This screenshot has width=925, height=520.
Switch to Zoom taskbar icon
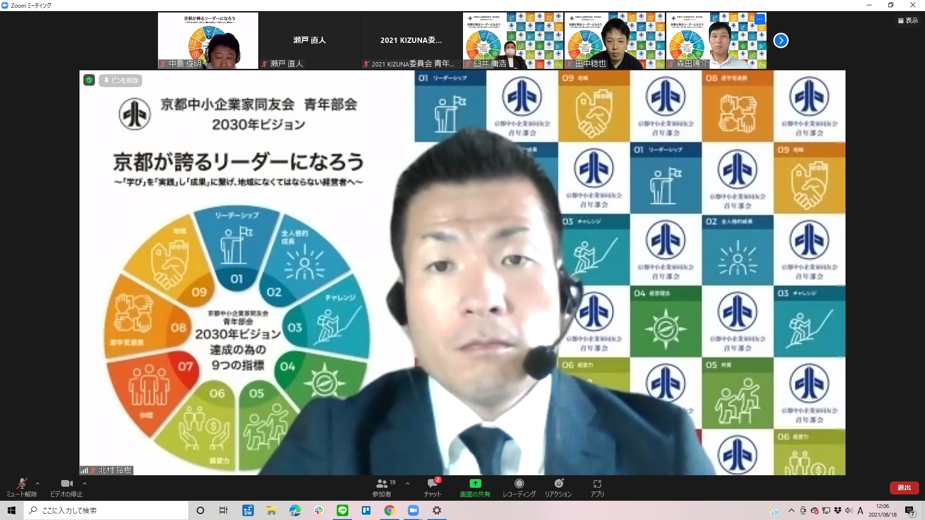(413, 510)
